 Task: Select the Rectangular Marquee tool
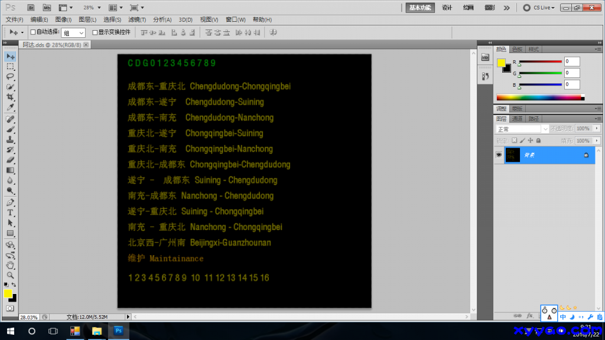pos(10,67)
